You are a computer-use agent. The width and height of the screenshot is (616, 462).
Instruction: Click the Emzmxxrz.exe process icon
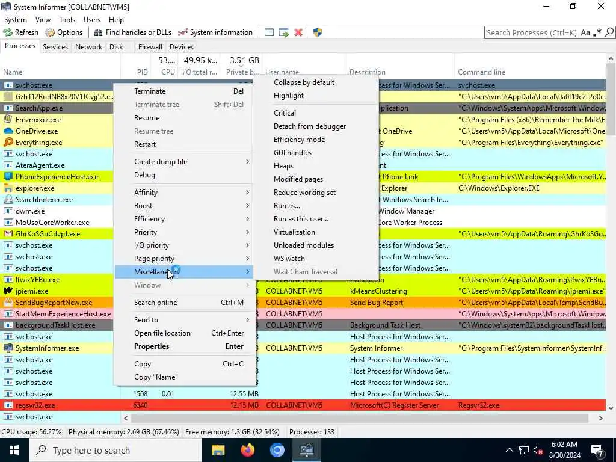click(8, 120)
